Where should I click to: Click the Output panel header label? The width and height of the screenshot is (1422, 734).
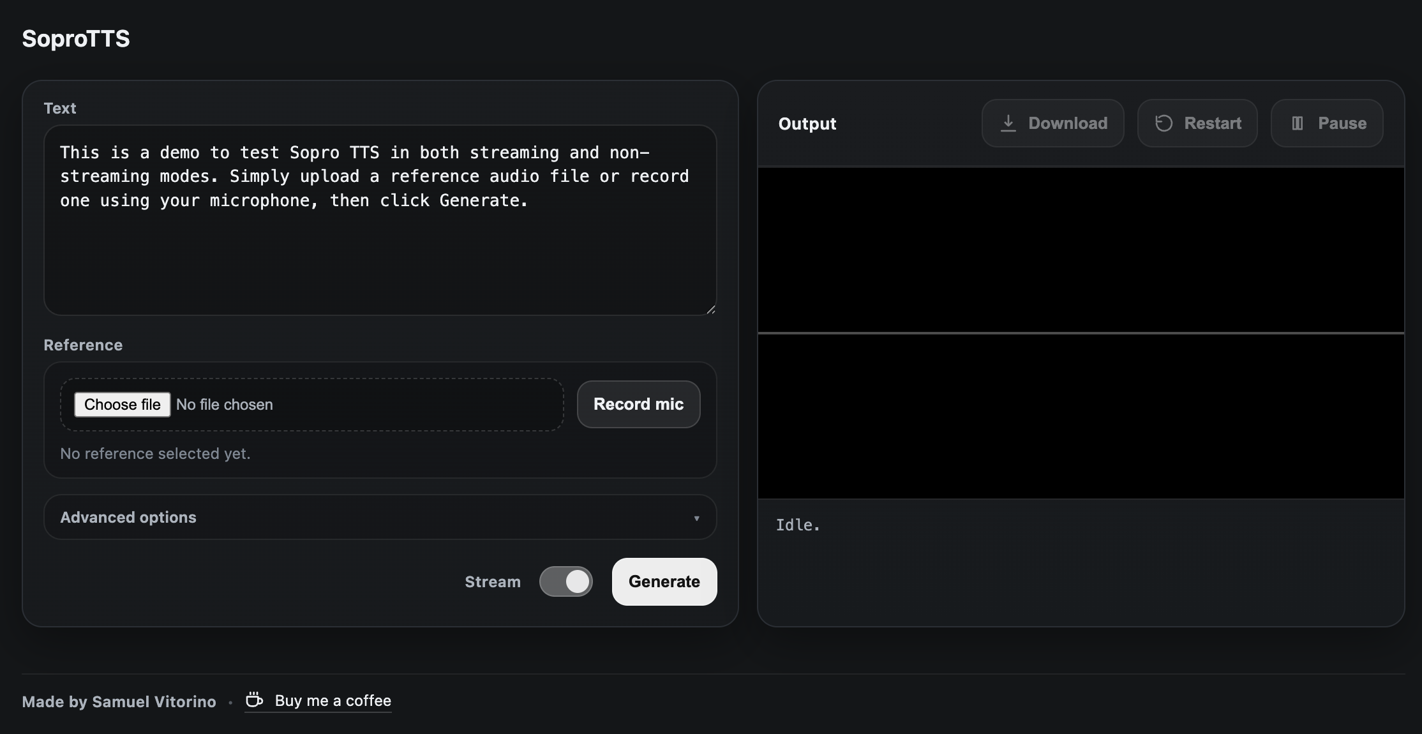pos(807,123)
